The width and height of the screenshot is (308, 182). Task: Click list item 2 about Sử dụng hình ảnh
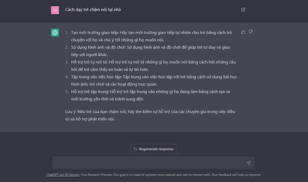(x=151, y=51)
